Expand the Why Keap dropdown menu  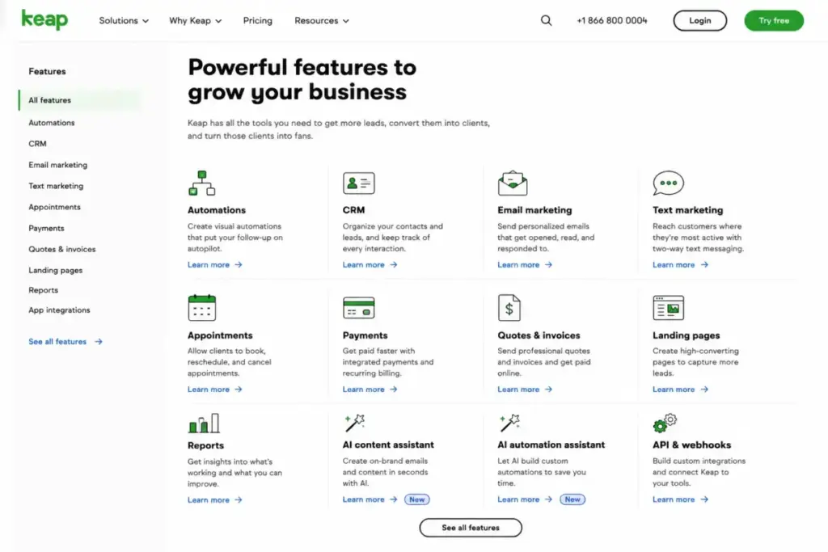196,20
